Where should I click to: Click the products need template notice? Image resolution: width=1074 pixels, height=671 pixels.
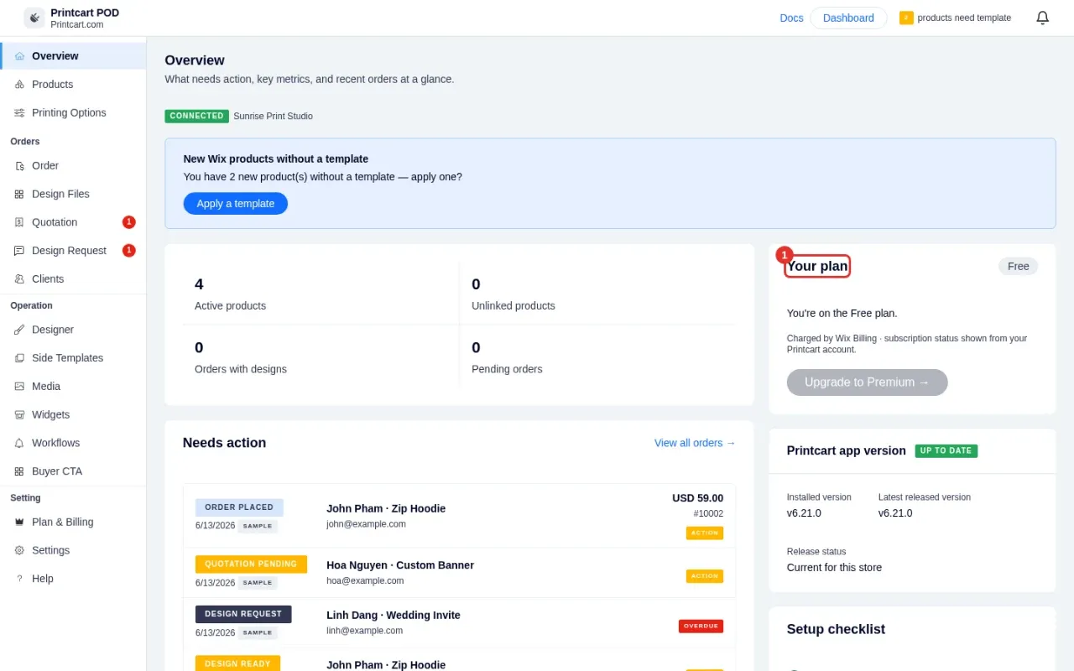click(955, 18)
